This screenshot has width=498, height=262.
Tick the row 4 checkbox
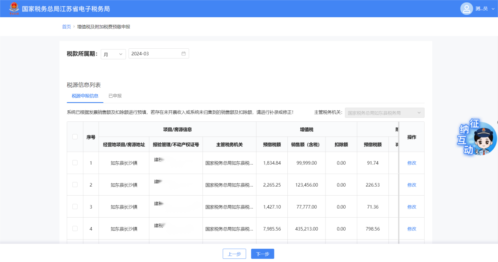75,229
